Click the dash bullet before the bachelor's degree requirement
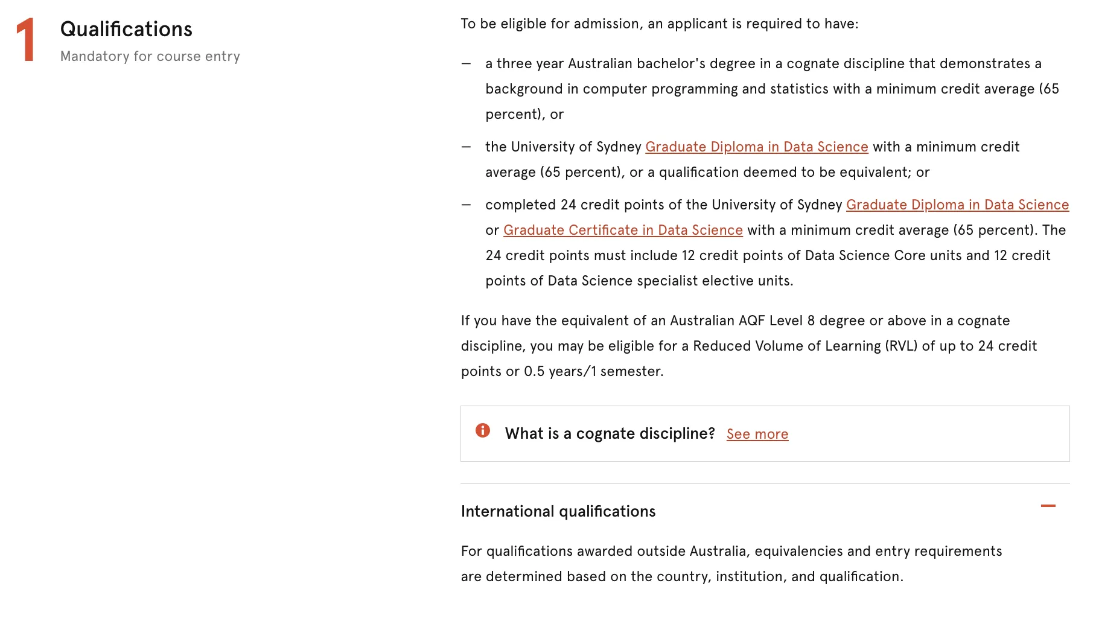Viewport: 1096px width, 618px height. [x=466, y=63]
